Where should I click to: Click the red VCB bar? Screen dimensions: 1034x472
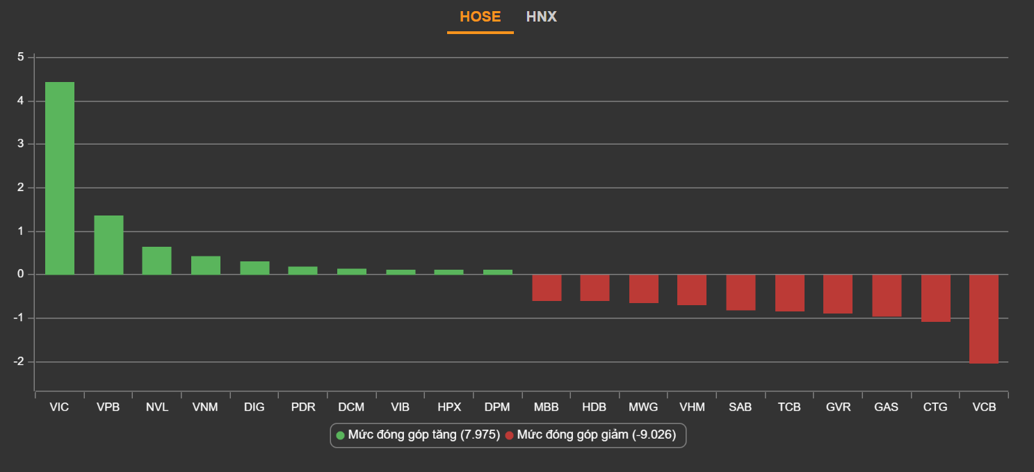984,318
